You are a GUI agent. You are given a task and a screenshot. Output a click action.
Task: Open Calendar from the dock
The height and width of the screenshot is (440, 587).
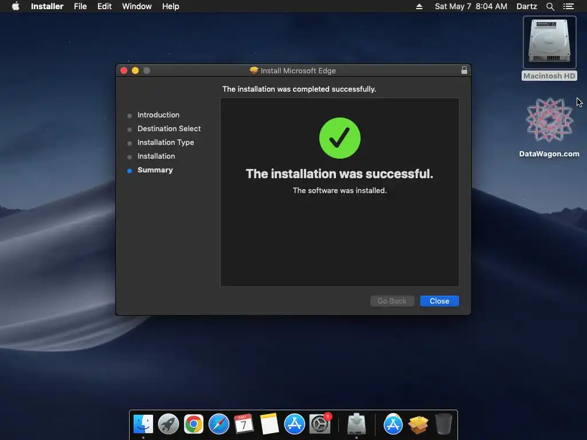pos(244,424)
